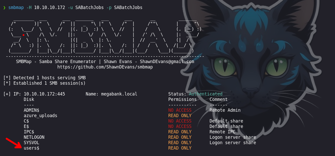Viewport: 335px width, 156px height.
Task: Click the NETLOGON share name
Action: (x=34, y=137)
